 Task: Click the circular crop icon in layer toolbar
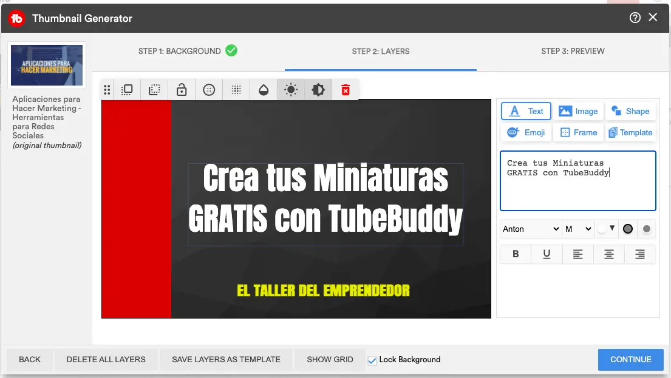(x=209, y=90)
